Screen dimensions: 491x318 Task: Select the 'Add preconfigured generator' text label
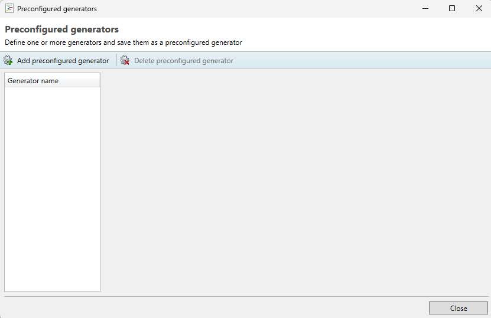63,61
